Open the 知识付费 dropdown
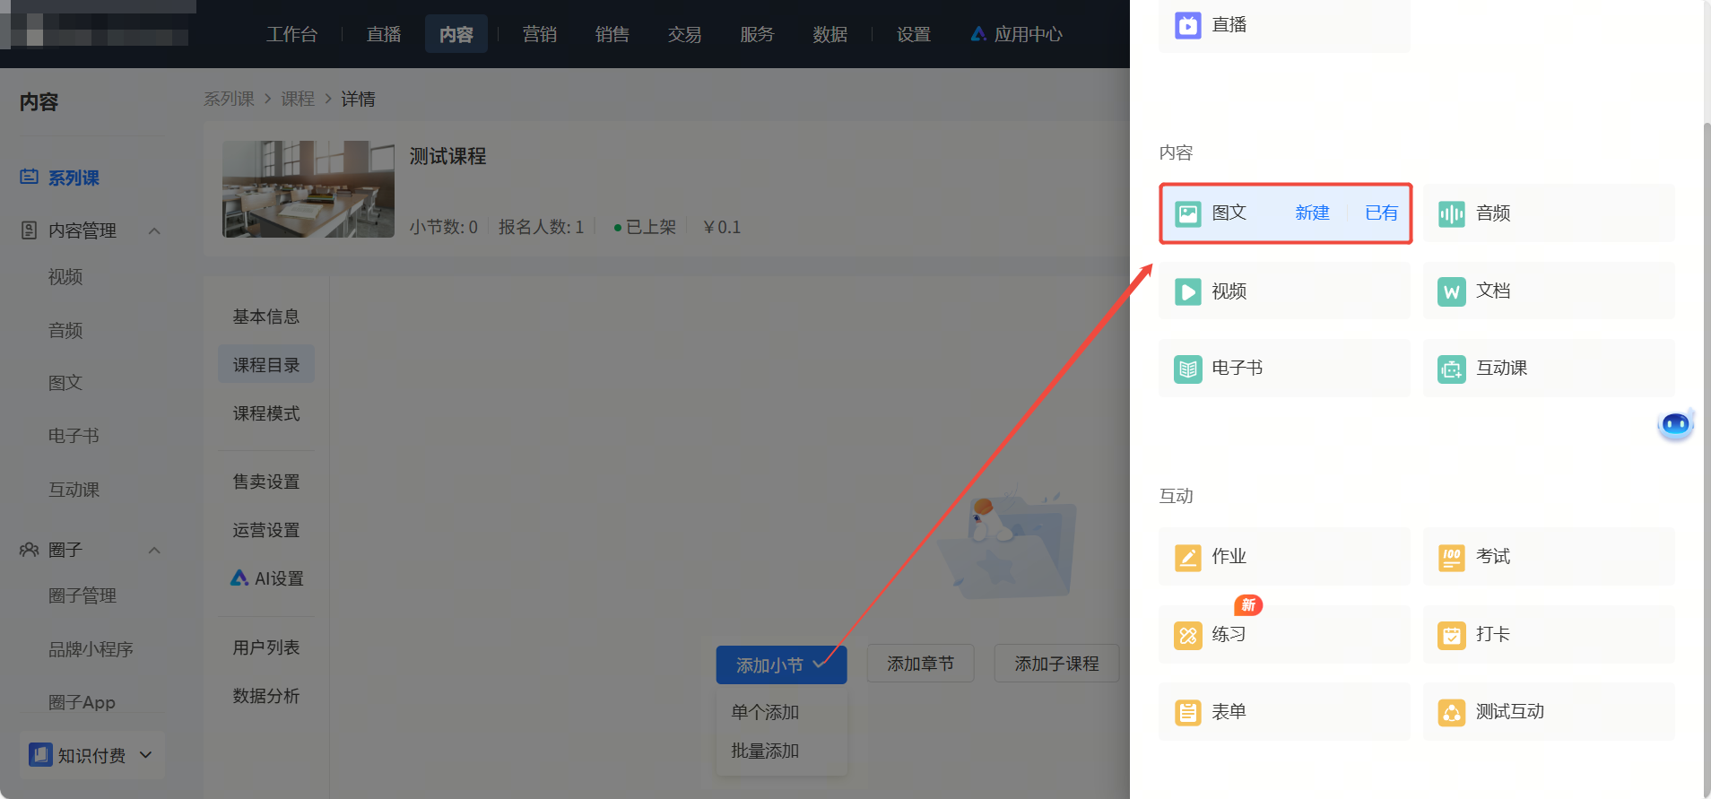Viewport: 1711px width, 799px height. 91,755
